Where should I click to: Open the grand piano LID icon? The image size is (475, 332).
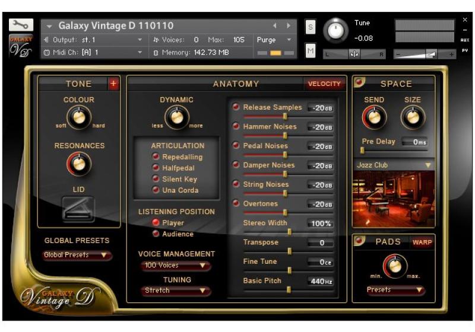pyautogui.click(x=78, y=209)
